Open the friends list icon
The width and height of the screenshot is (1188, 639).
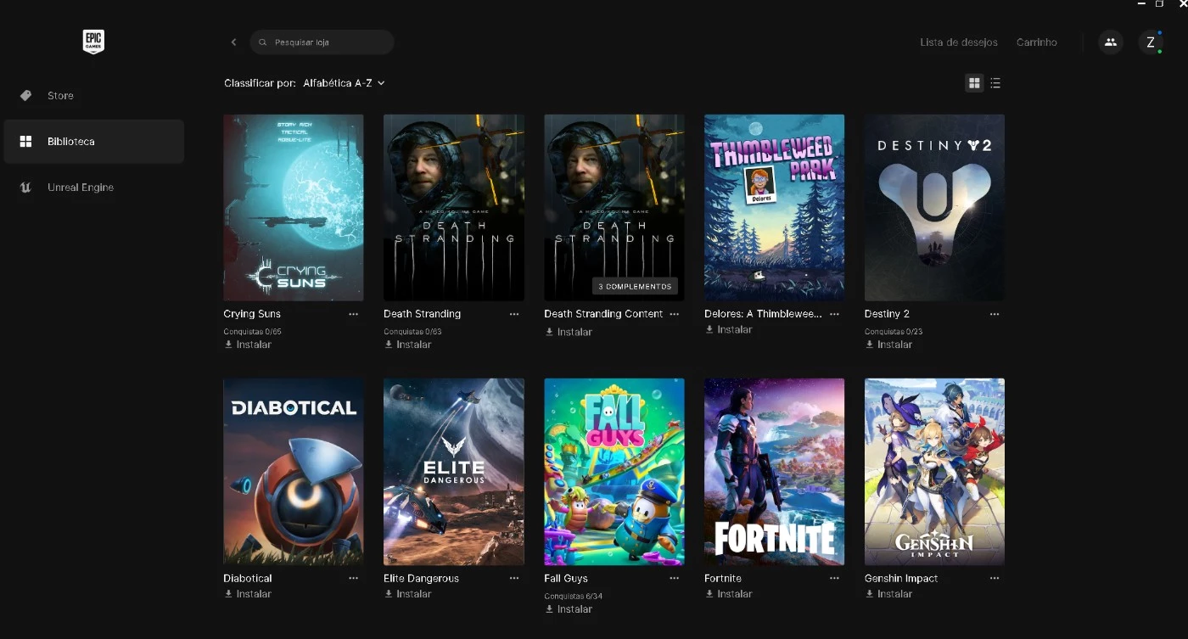pyautogui.click(x=1110, y=42)
